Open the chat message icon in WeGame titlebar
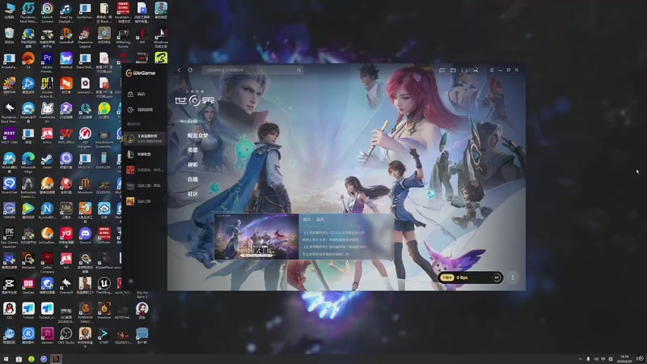The image size is (647, 364). [442, 70]
